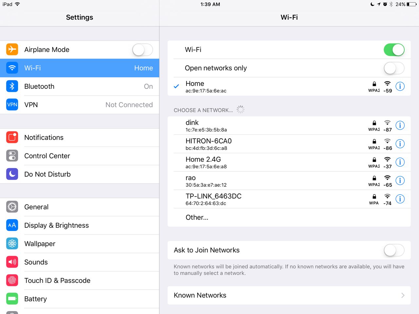Tap the location services arrow icon

click(379, 4)
